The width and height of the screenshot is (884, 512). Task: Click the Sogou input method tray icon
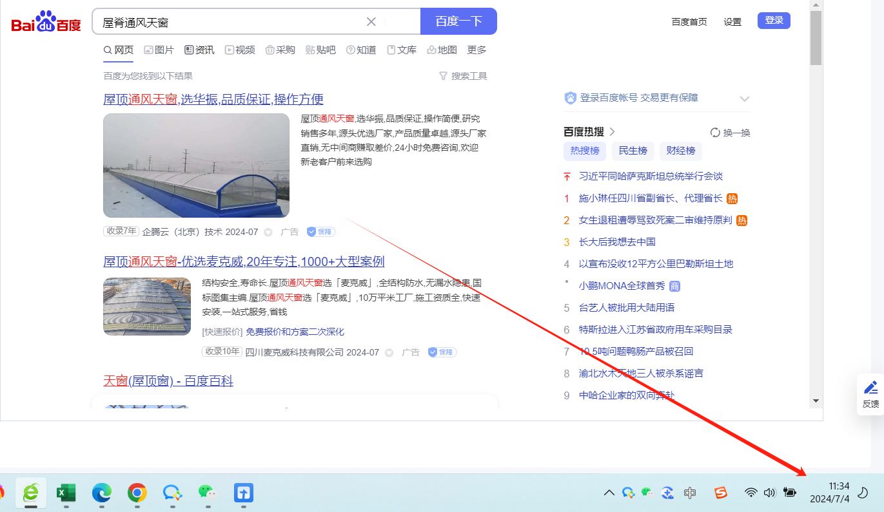[720, 493]
